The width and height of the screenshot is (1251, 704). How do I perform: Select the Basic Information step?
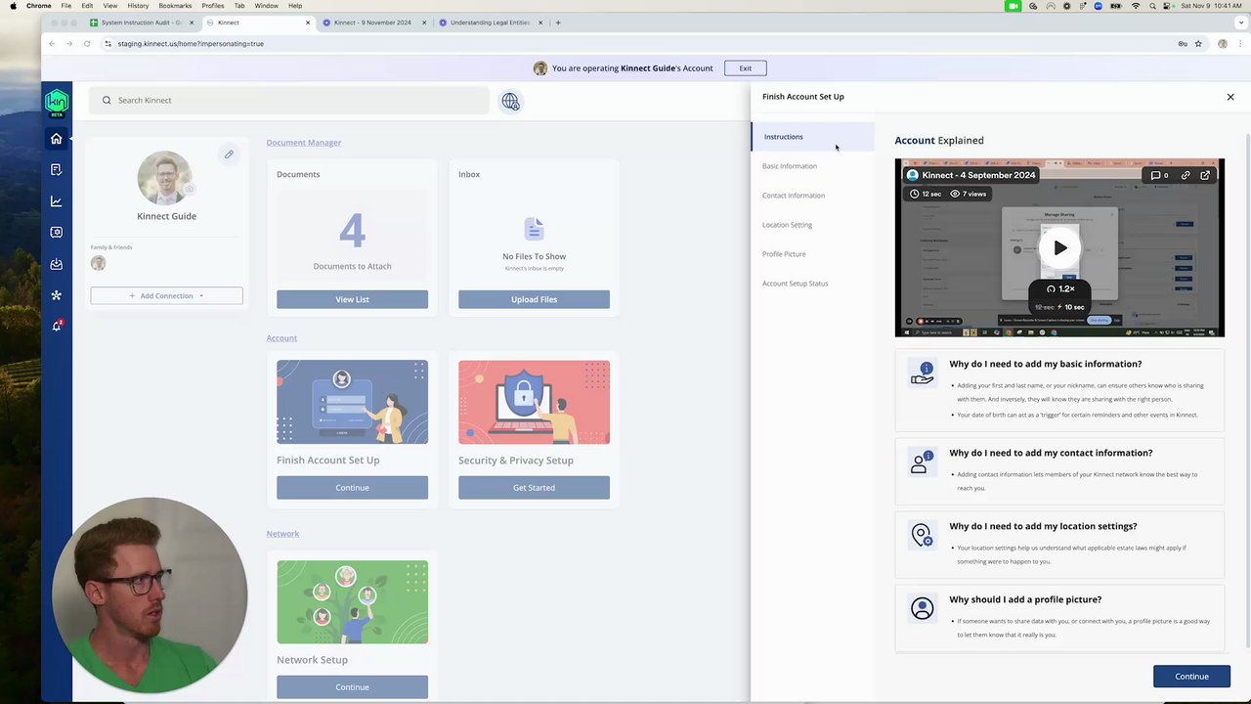point(790,166)
